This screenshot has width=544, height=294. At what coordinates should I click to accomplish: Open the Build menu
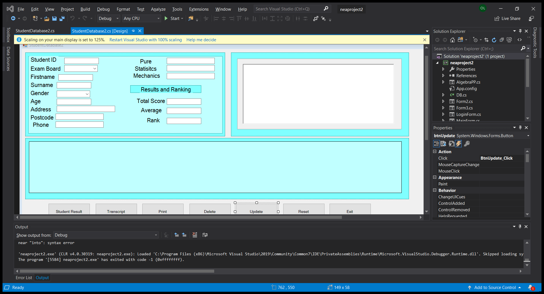click(x=85, y=9)
